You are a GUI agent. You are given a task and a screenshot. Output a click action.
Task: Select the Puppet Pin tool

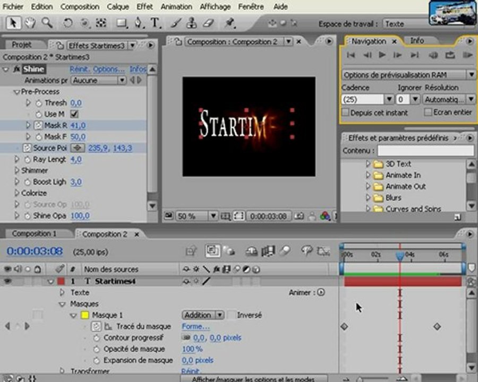229,23
